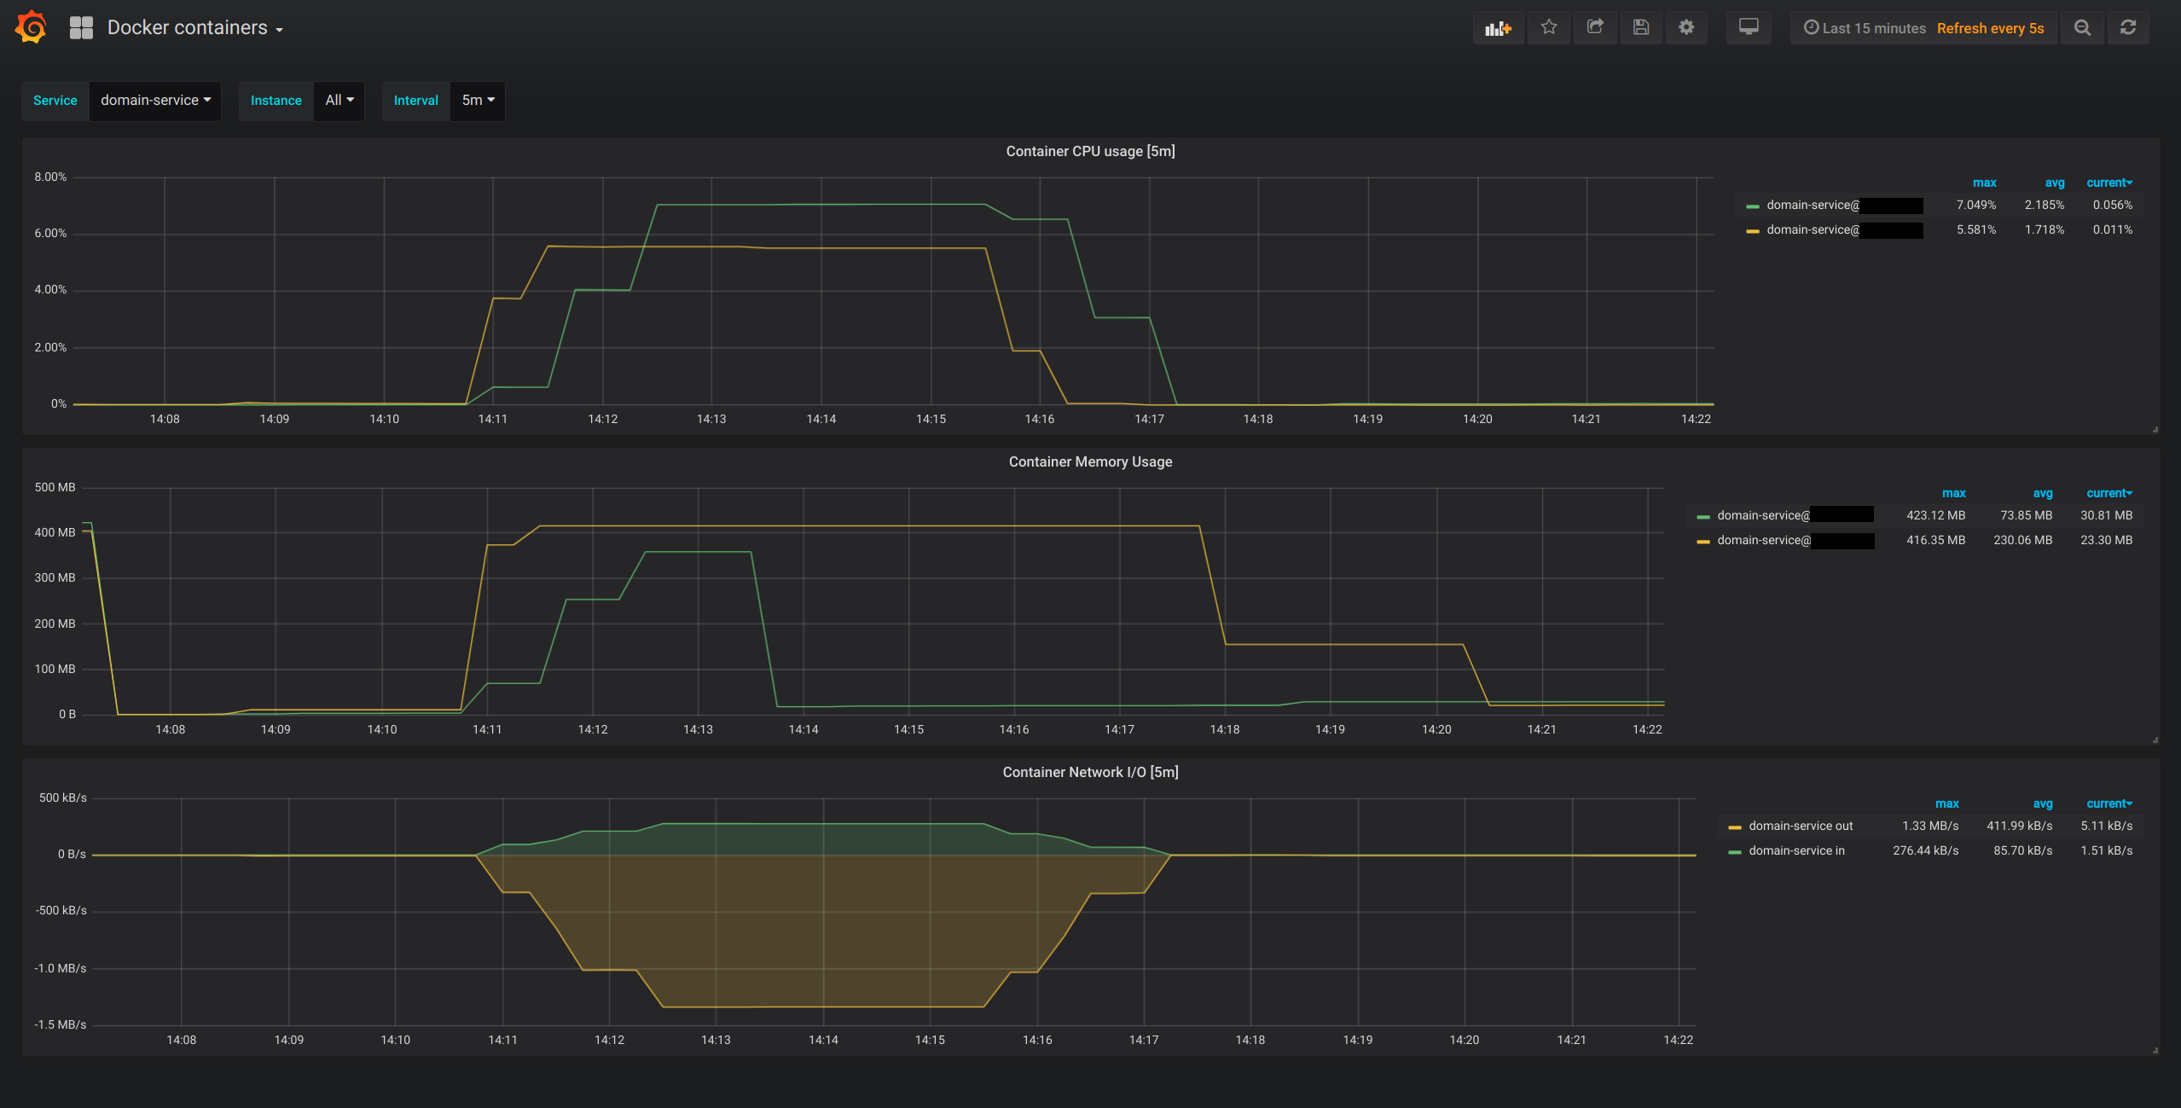Open dashboard settings gear icon
Screen dimensions: 2181x1108
(1686, 27)
